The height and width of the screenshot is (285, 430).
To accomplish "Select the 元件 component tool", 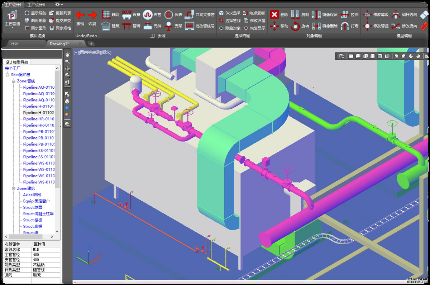I will pos(152,26).
